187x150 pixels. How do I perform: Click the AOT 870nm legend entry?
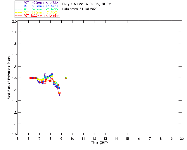tap(37, 12)
